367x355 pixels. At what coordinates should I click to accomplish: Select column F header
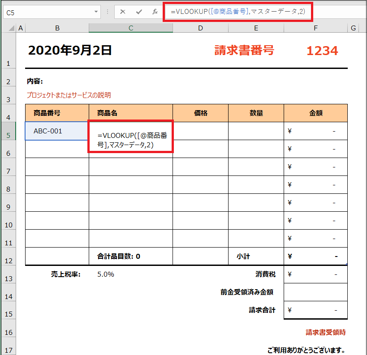pyautogui.click(x=315, y=28)
